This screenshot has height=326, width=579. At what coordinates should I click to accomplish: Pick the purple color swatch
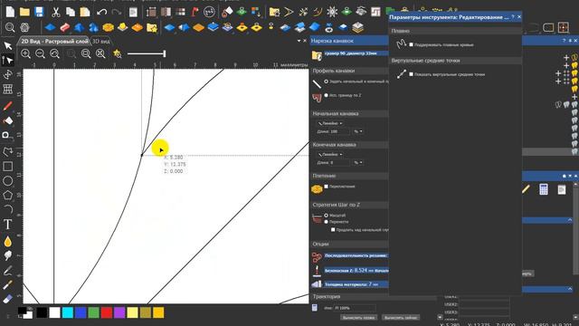(x=119, y=312)
